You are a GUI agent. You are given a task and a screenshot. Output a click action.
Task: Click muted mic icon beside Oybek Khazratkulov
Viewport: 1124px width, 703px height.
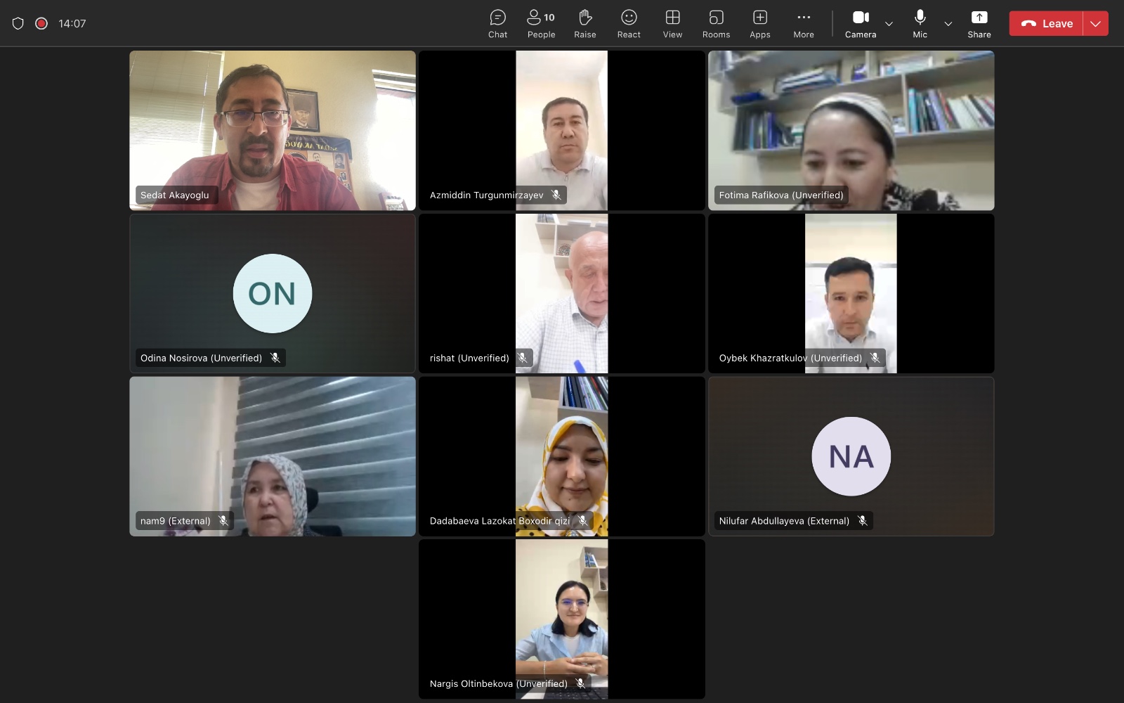click(x=875, y=358)
